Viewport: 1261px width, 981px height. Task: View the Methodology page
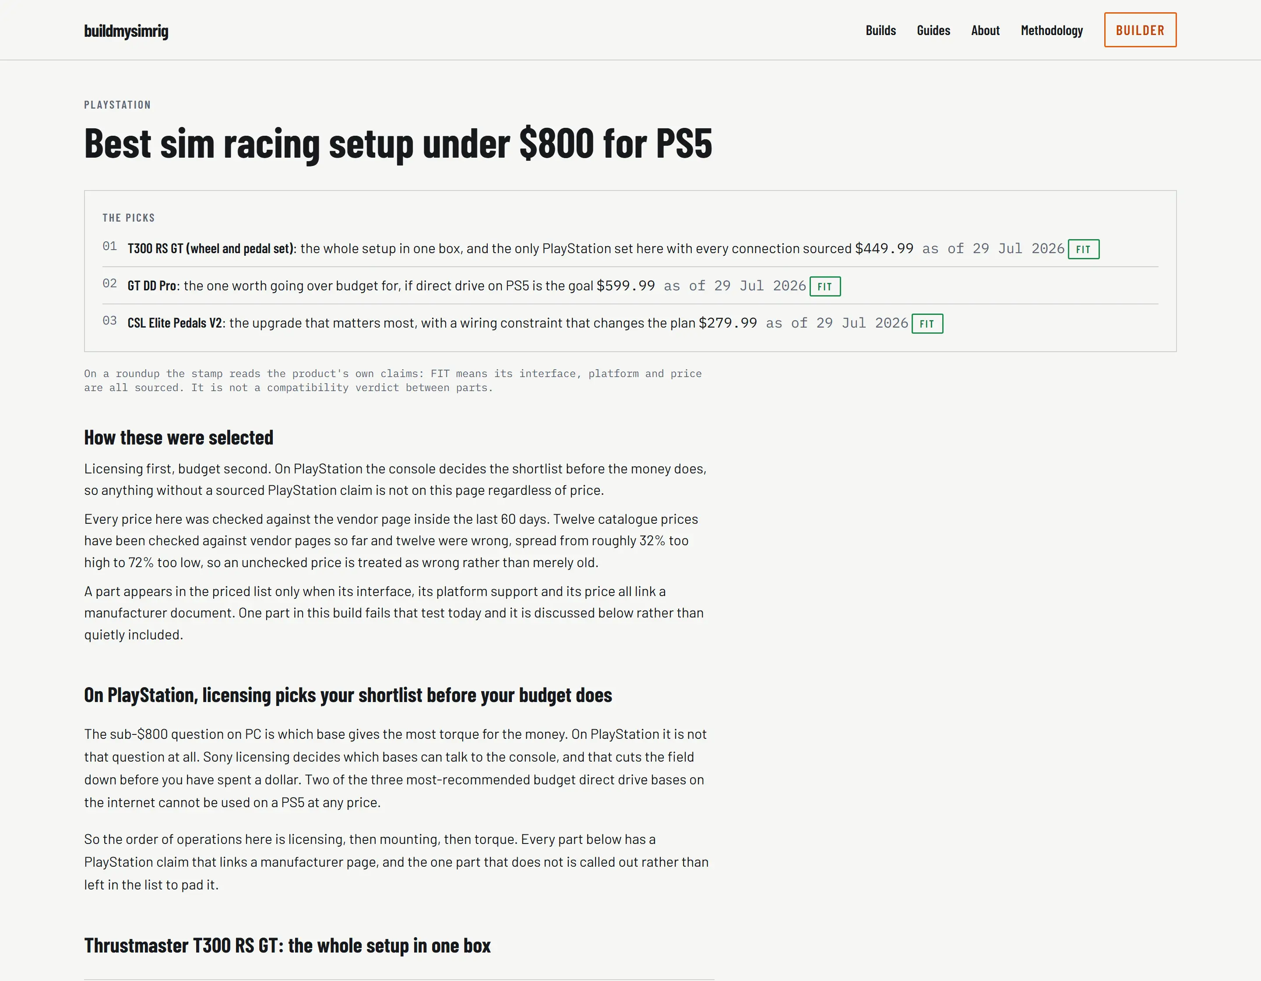point(1051,31)
